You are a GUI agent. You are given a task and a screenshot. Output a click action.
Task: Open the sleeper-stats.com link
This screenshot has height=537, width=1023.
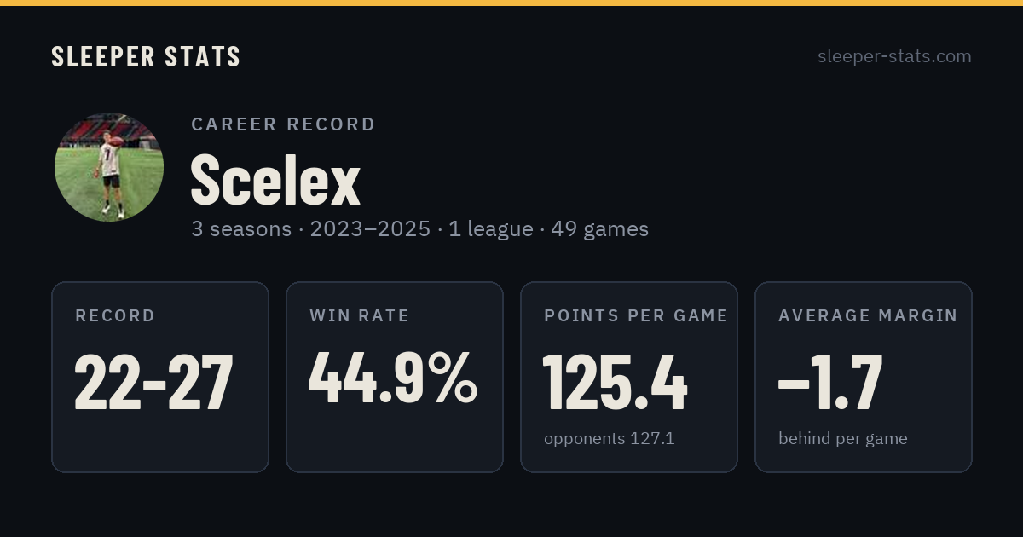coord(894,56)
